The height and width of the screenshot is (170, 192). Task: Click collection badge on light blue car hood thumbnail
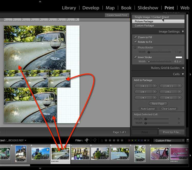click(x=124, y=158)
